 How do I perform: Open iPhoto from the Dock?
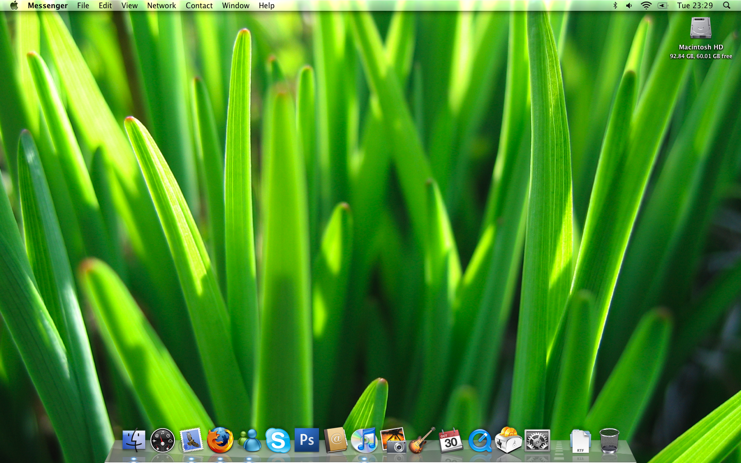coord(393,441)
